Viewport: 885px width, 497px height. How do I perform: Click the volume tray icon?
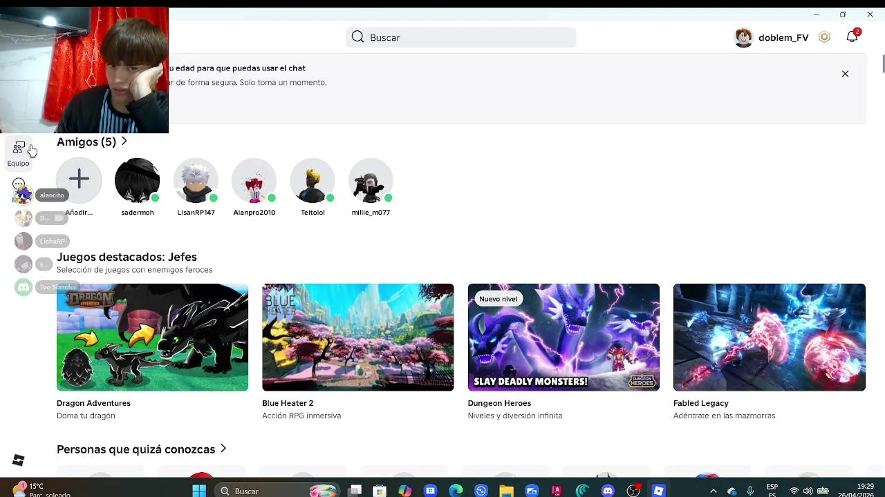(x=808, y=491)
